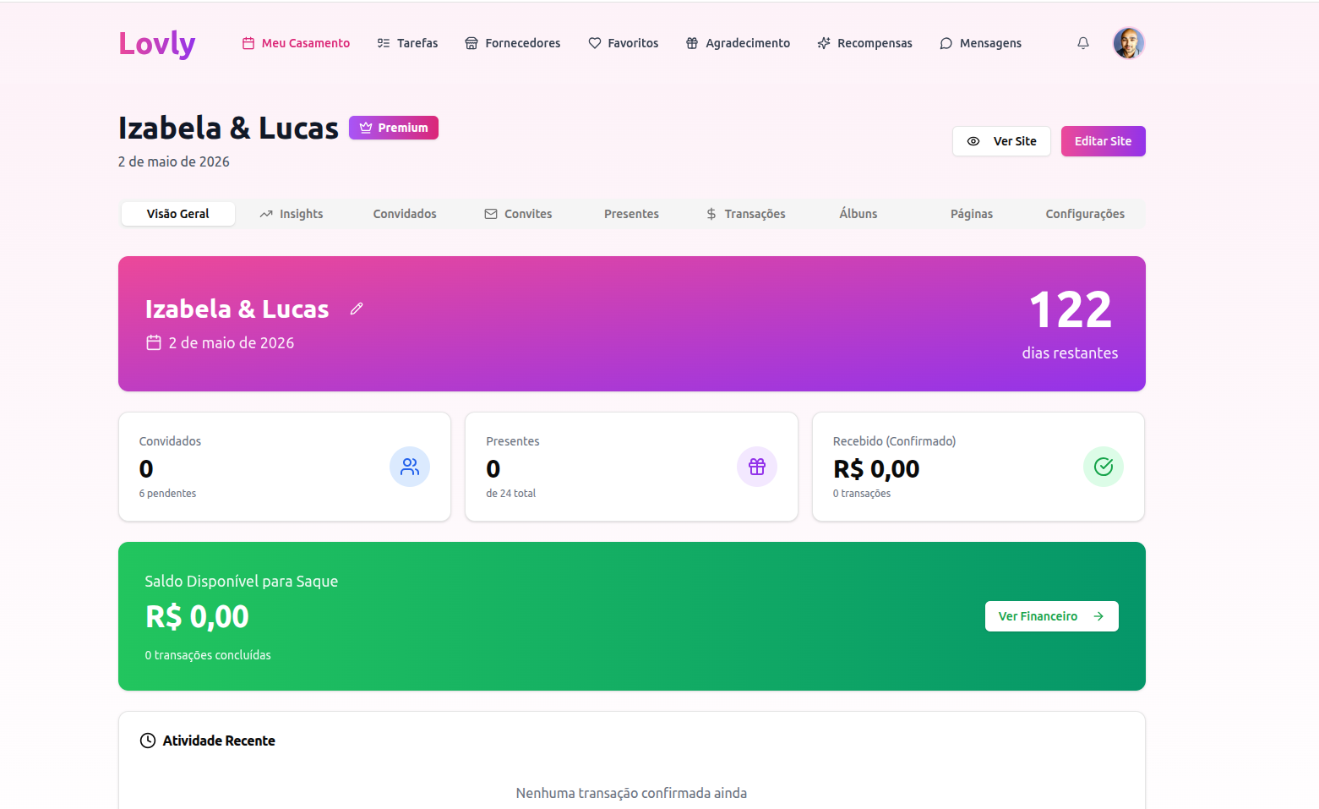Open Ver Financeiro button
The width and height of the screenshot is (1319, 809).
[1051, 616]
